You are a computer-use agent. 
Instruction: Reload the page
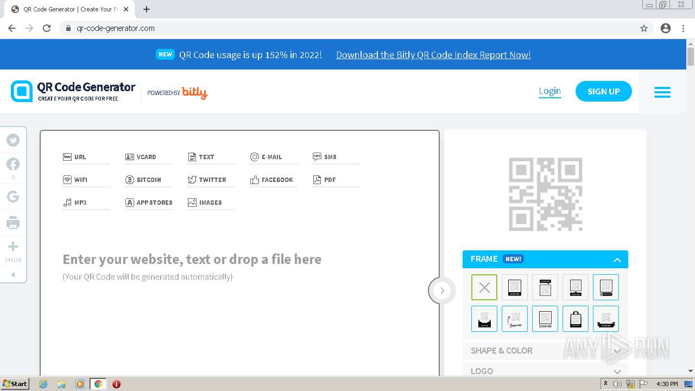[47, 28]
